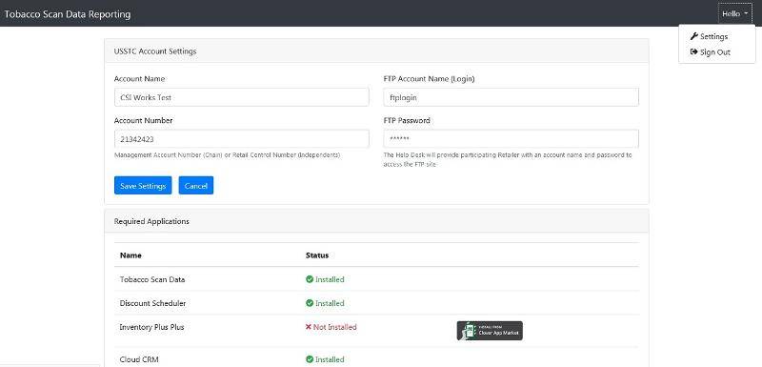Select Settings from the user menu

coord(713,36)
